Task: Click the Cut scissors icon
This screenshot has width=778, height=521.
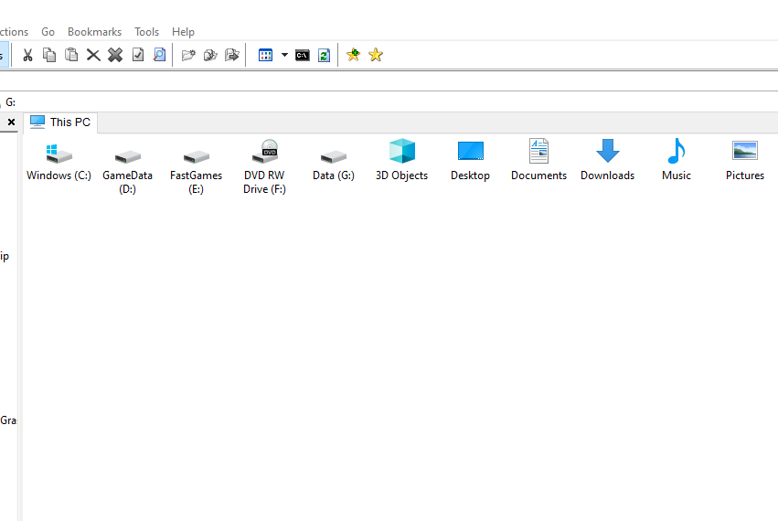Action: pos(27,55)
